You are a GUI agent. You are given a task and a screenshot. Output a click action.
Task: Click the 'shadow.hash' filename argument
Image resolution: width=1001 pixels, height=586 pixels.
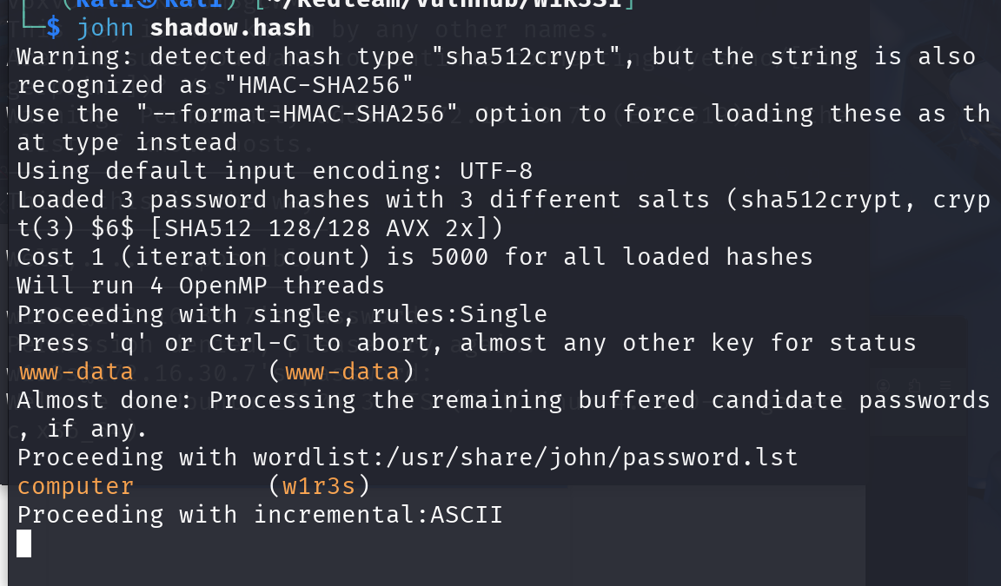click(230, 28)
